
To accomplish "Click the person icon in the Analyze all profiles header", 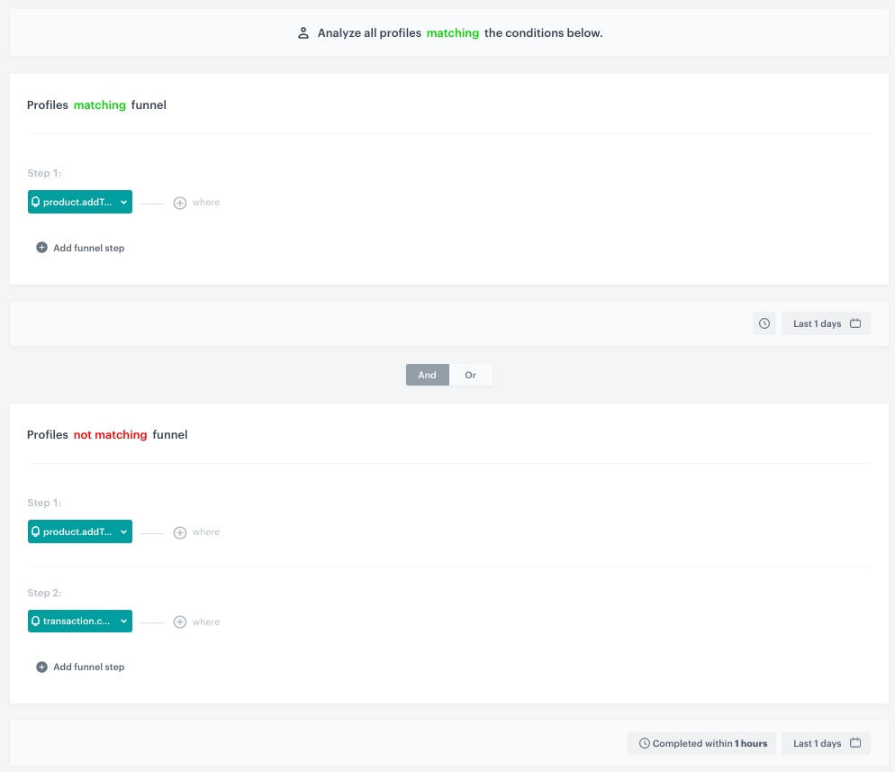I will click(303, 32).
